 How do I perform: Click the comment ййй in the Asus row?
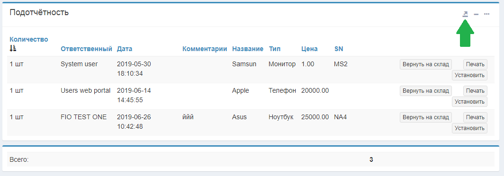[x=188, y=117]
